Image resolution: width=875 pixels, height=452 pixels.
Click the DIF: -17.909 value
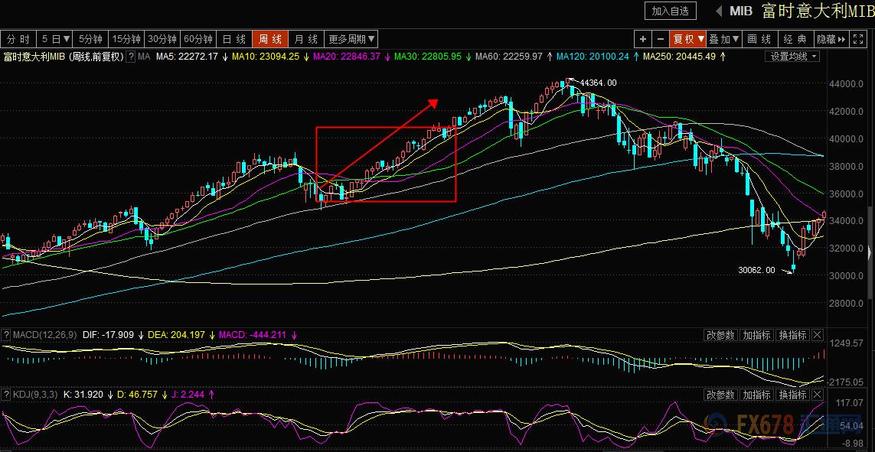[108, 335]
